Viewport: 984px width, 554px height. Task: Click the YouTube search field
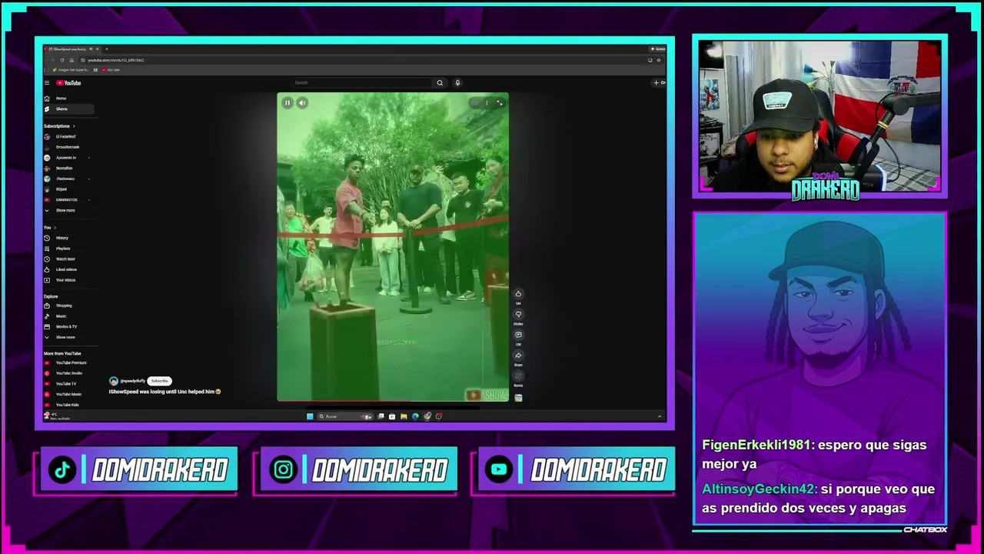coord(361,83)
